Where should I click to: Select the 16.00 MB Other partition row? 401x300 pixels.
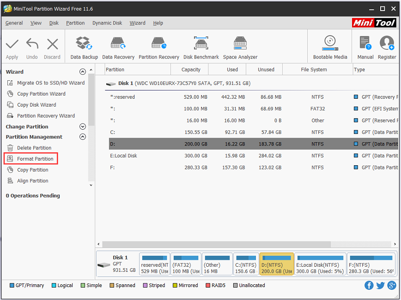point(254,120)
